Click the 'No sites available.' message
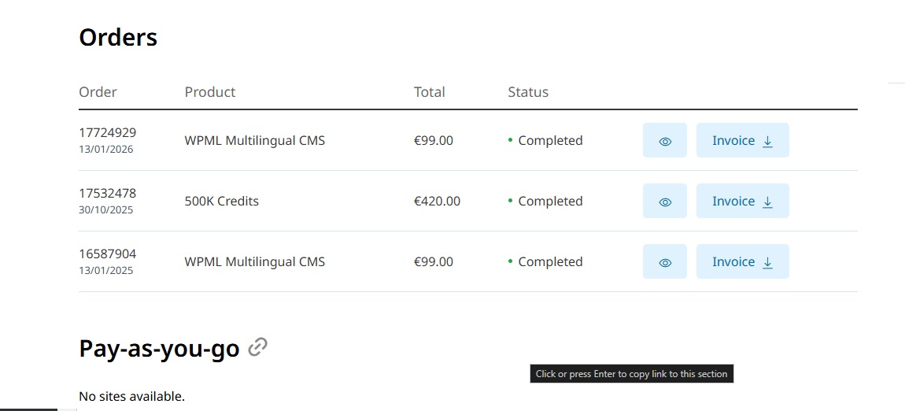This screenshot has width=905, height=411. click(131, 396)
